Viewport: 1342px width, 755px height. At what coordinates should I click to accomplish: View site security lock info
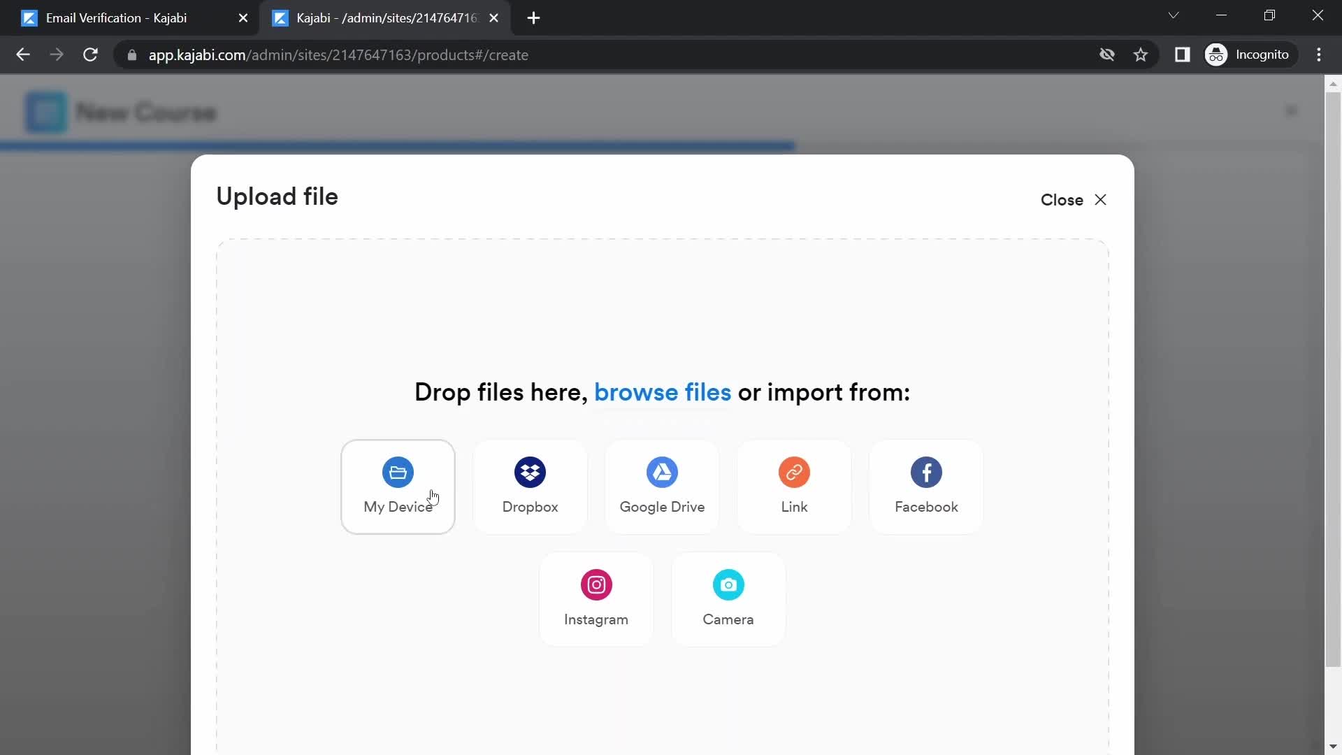tap(131, 55)
